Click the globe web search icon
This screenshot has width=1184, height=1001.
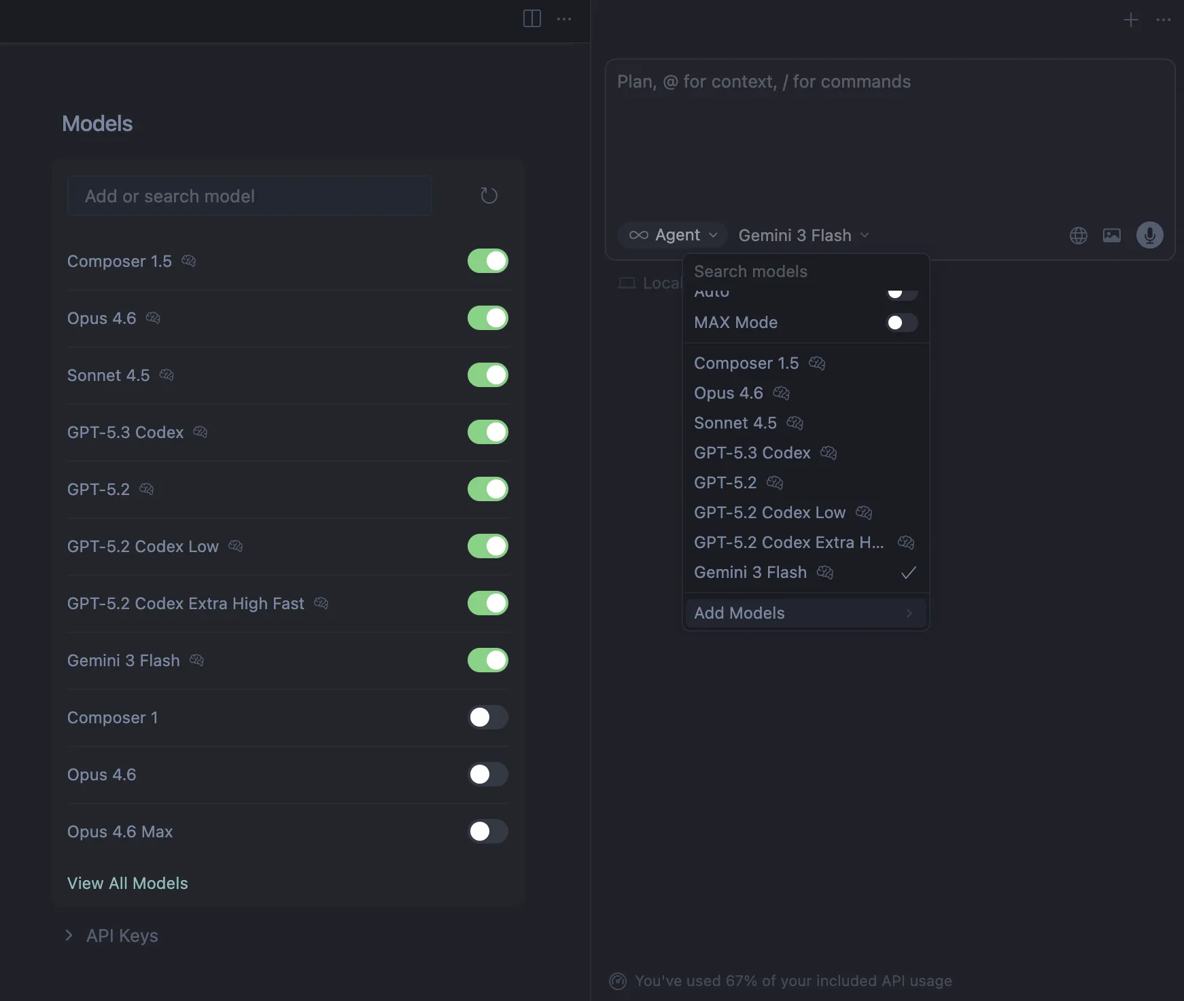click(1078, 236)
